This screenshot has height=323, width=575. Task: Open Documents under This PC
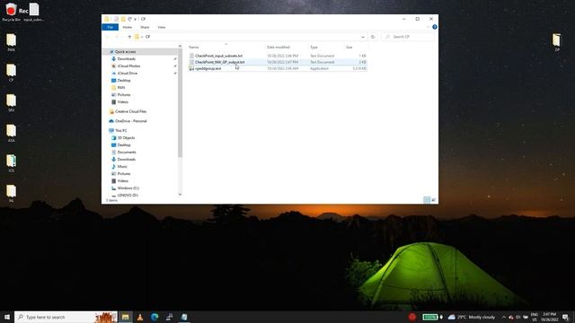(x=127, y=152)
